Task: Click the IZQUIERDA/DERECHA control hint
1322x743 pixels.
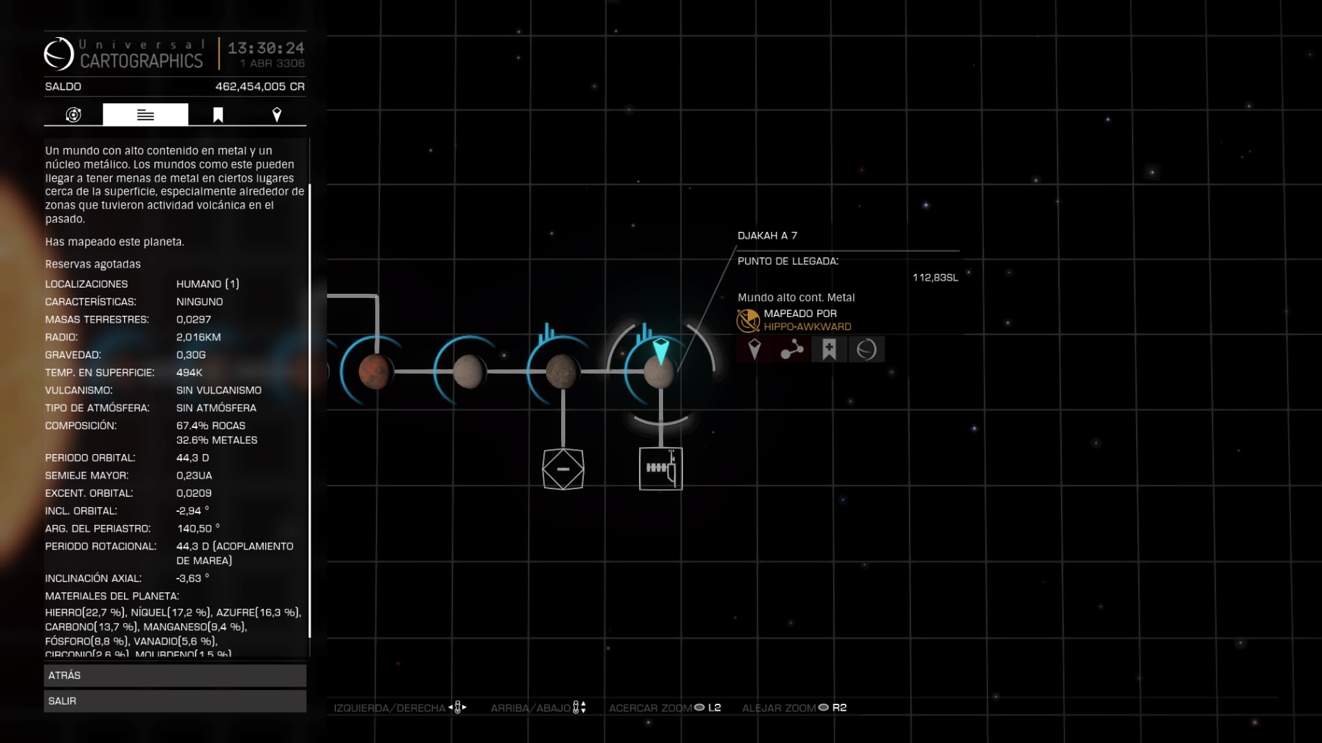Action: tap(400, 708)
